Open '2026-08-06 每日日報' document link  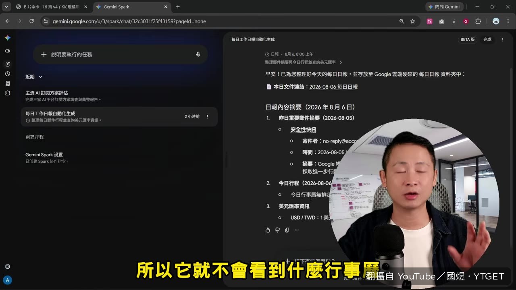pos(333,87)
